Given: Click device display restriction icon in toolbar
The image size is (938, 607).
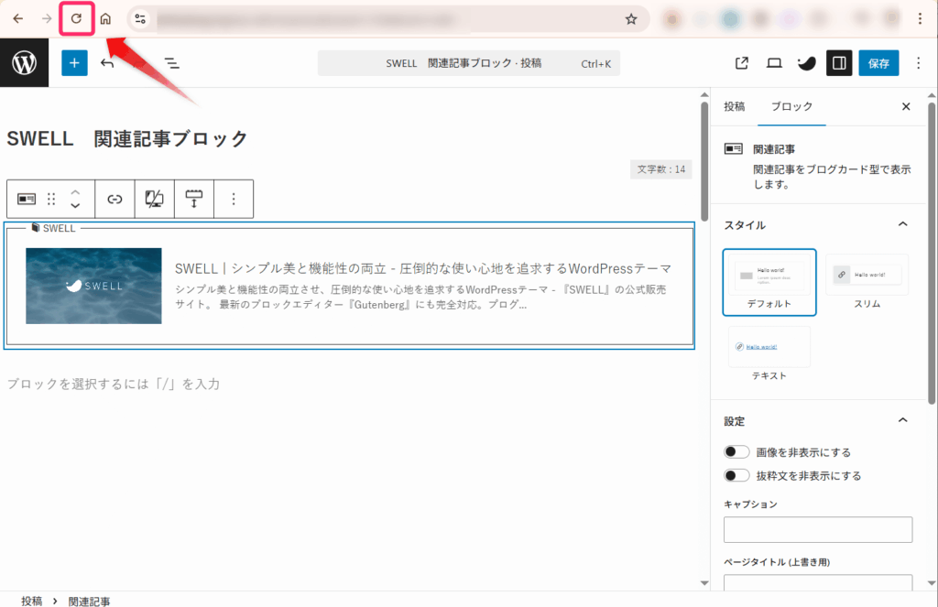Looking at the screenshot, I should (154, 199).
